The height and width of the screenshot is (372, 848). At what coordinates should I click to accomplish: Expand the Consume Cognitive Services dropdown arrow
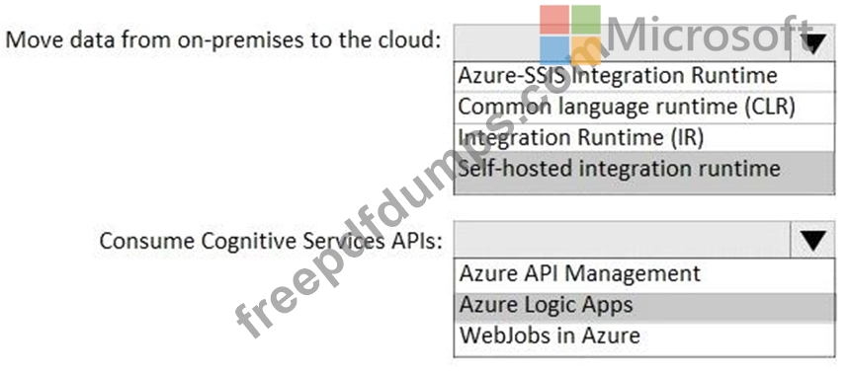[813, 239]
